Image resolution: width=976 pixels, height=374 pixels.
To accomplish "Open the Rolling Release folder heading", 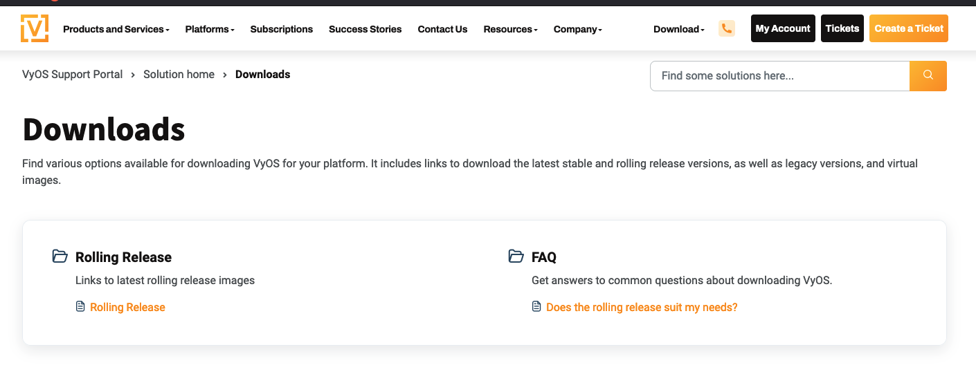I will point(123,257).
